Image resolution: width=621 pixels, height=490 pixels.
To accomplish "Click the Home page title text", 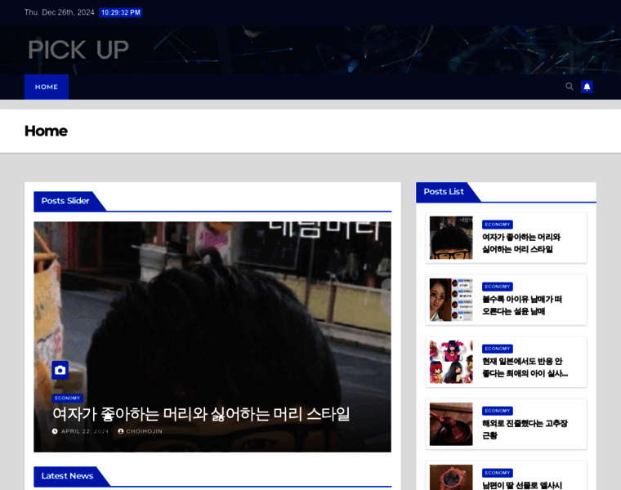I will 46,131.
